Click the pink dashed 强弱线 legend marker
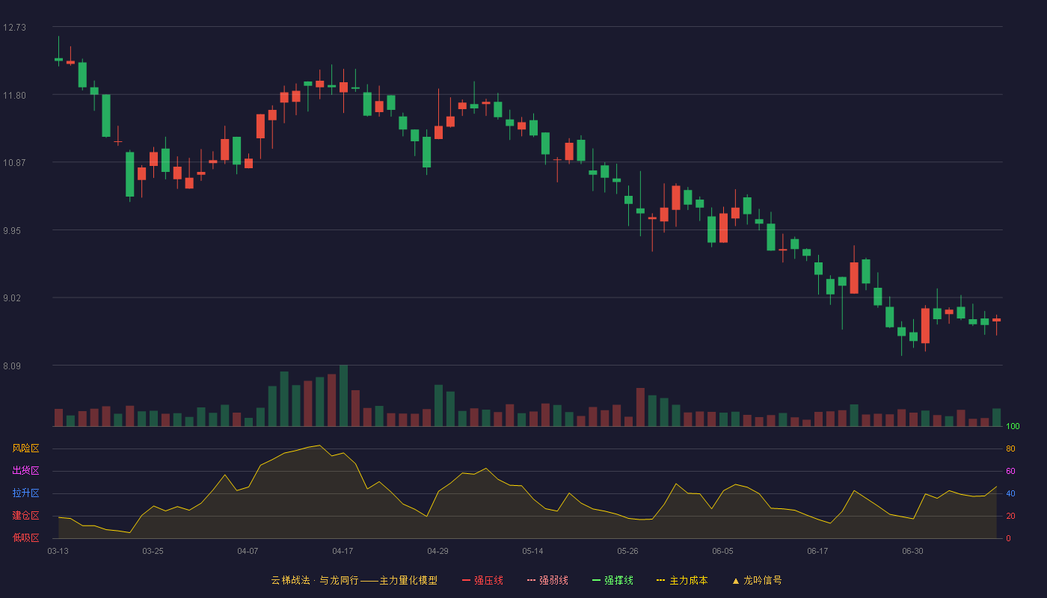1047x598 pixels. click(531, 580)
